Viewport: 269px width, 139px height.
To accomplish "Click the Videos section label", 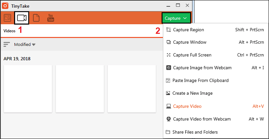I will coord(10,31).
